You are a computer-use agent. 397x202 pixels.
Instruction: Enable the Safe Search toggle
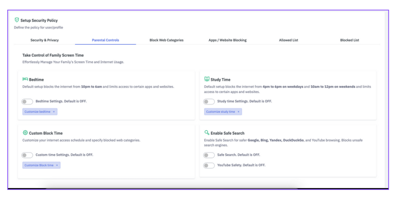(209, 155)
